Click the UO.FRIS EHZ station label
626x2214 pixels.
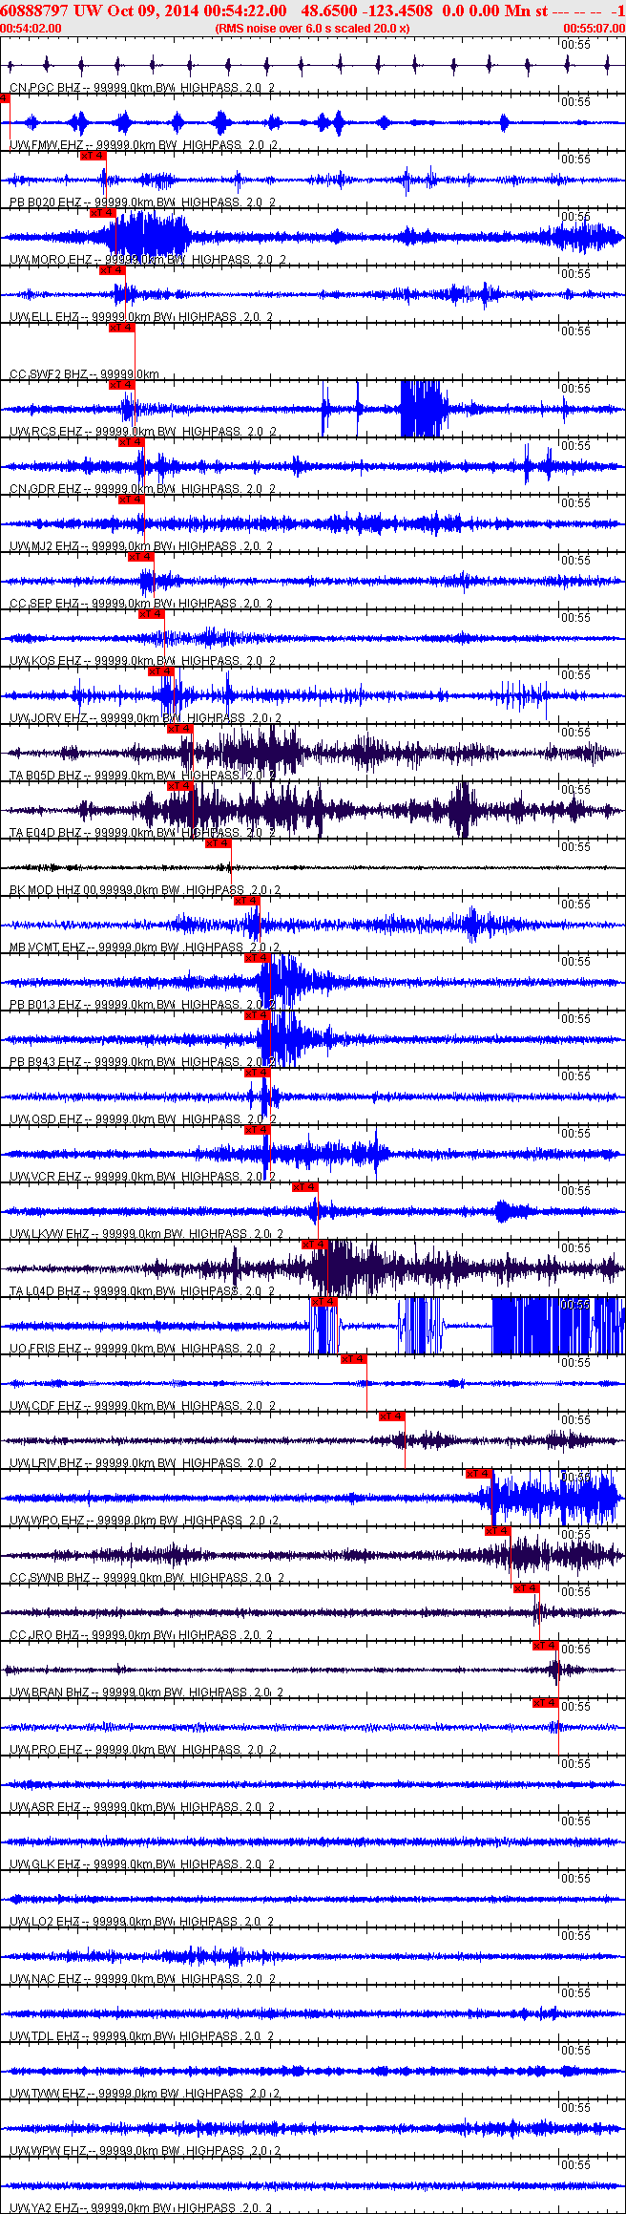point(142,1349)
